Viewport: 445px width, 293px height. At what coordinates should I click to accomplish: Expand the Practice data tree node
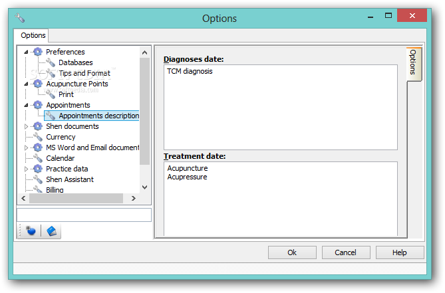point(26,169)
